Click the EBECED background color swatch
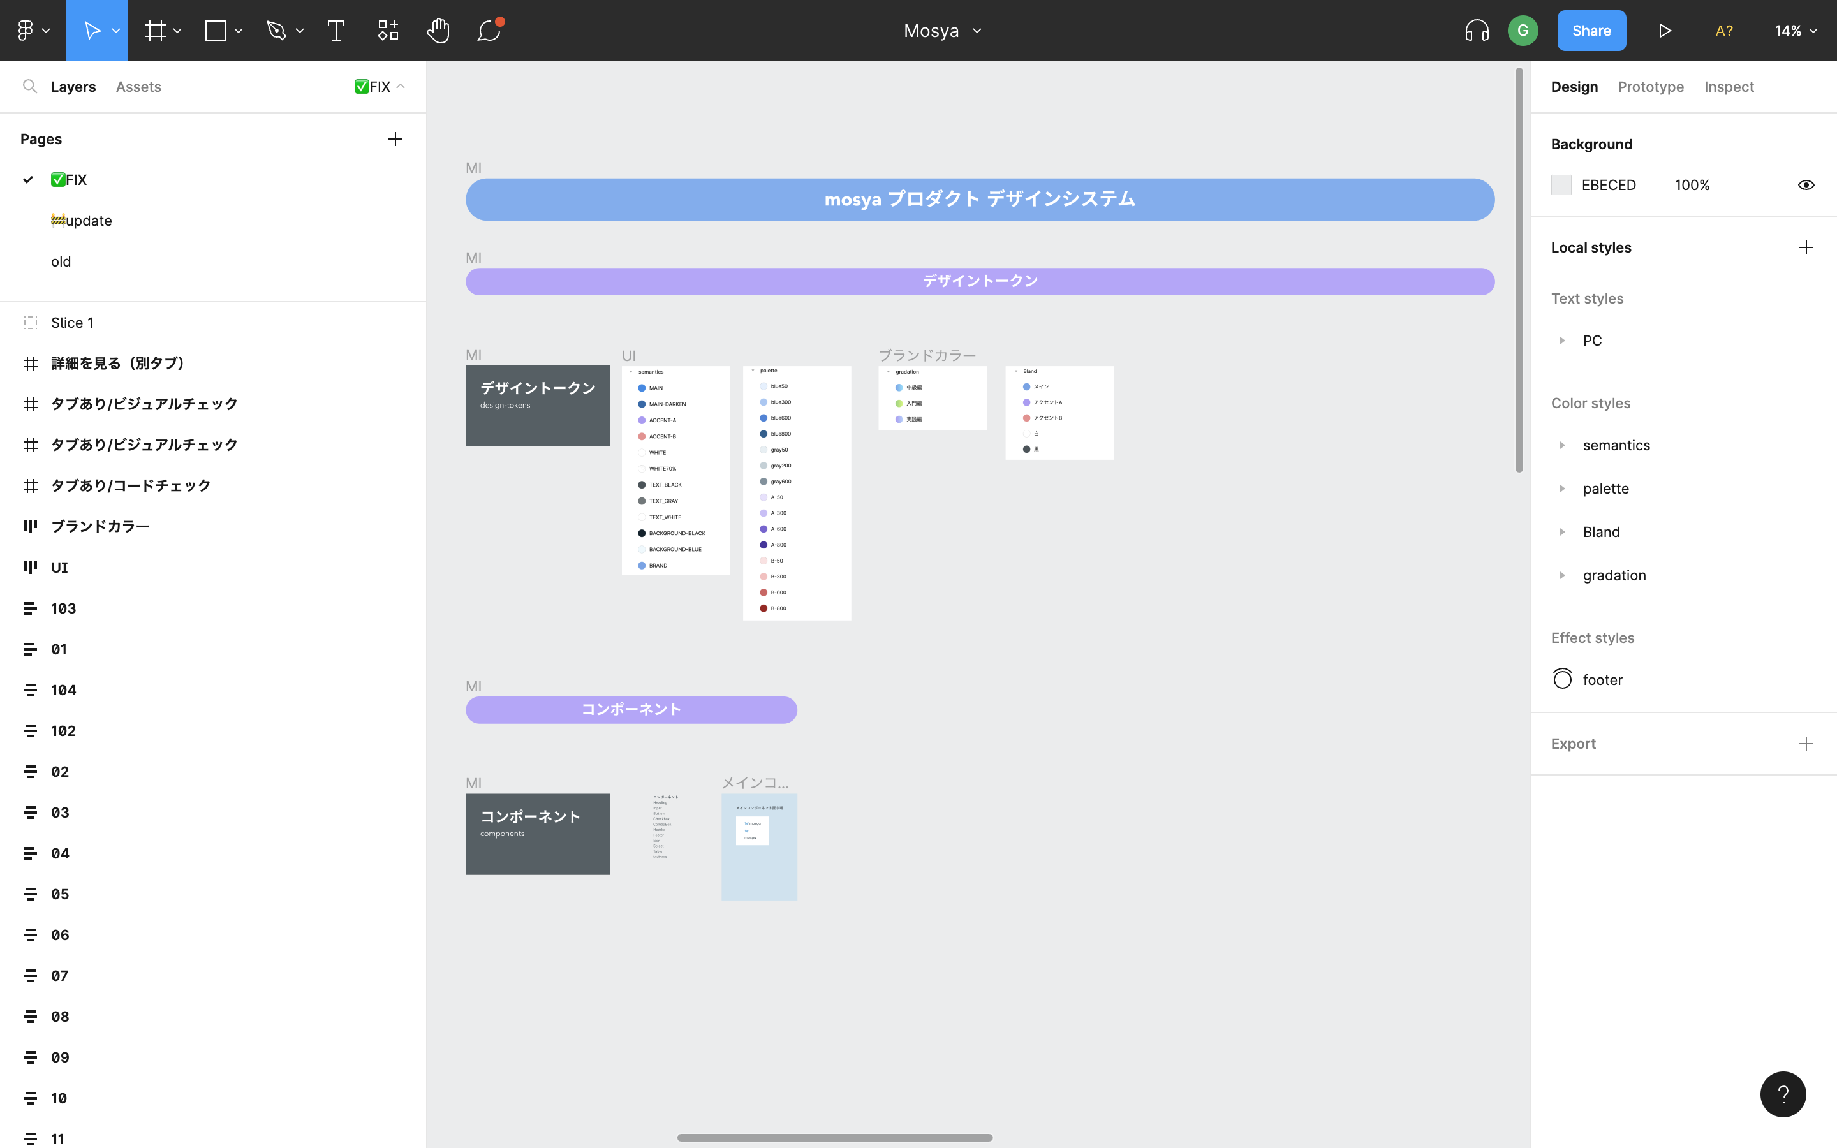Image resolution: width=1837 pixels, height=1148 pixels. (1561, 185)
